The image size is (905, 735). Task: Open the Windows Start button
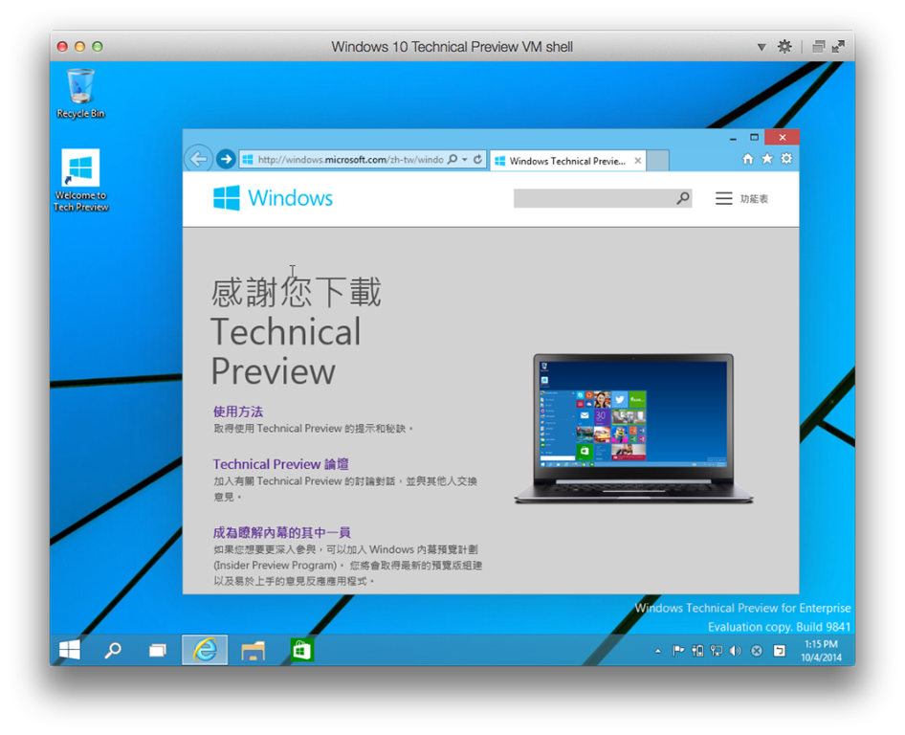click(x=70, y=650)
